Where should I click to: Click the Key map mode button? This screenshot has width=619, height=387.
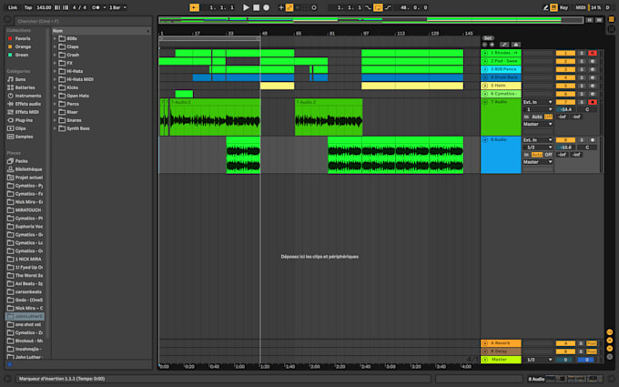[563, 7]
